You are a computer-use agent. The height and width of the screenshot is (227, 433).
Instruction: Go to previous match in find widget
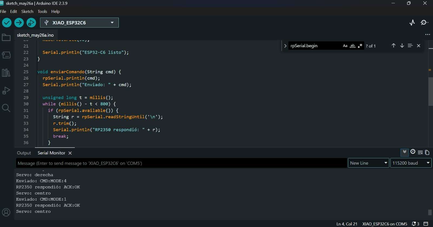pyautogui.click(x=393, y=46)
